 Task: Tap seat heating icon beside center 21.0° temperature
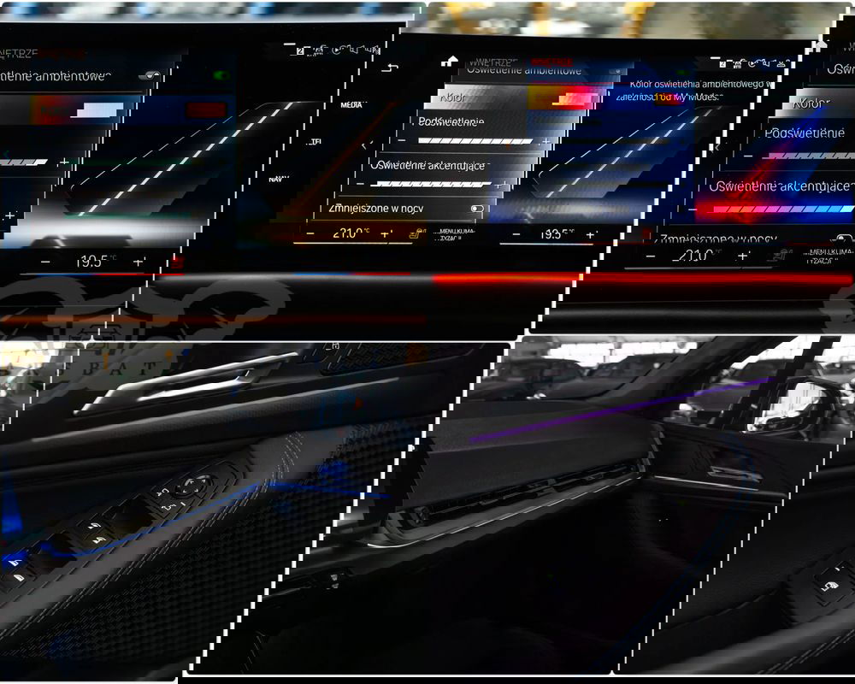coord(415,233)
